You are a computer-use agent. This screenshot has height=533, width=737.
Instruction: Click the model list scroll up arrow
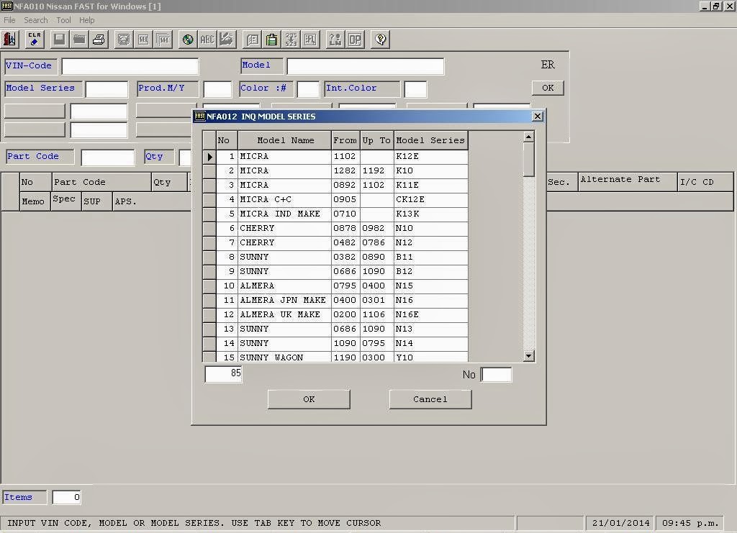pos(529,137)
